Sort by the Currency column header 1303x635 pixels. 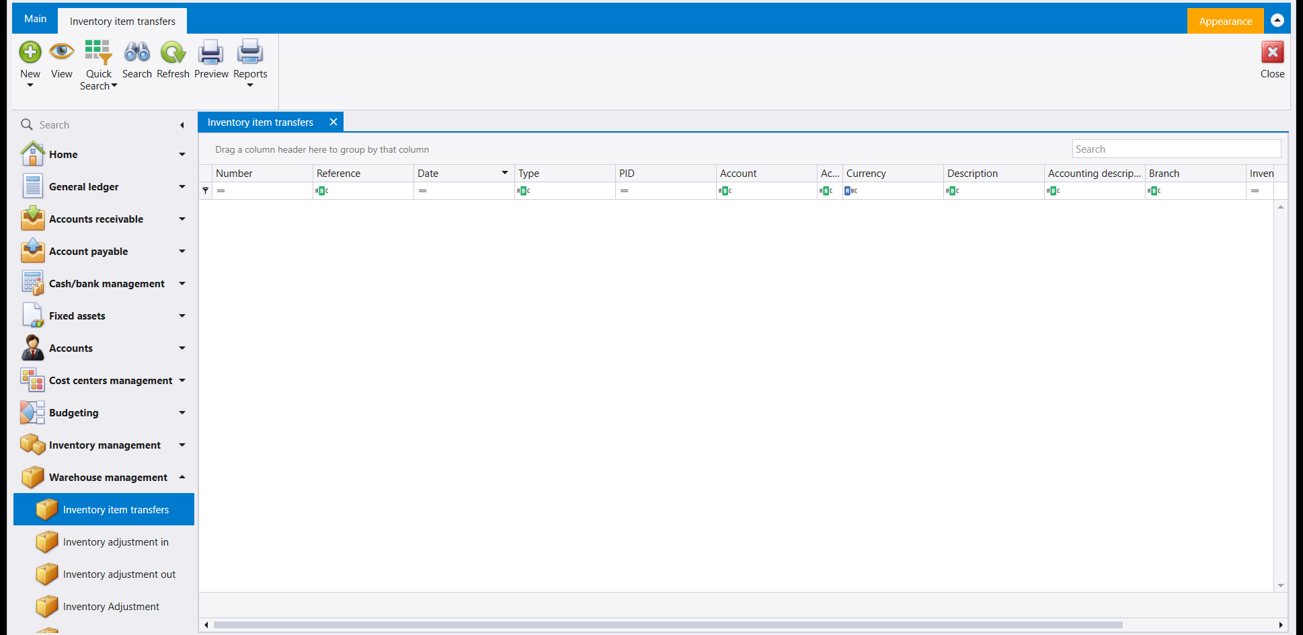893,173
